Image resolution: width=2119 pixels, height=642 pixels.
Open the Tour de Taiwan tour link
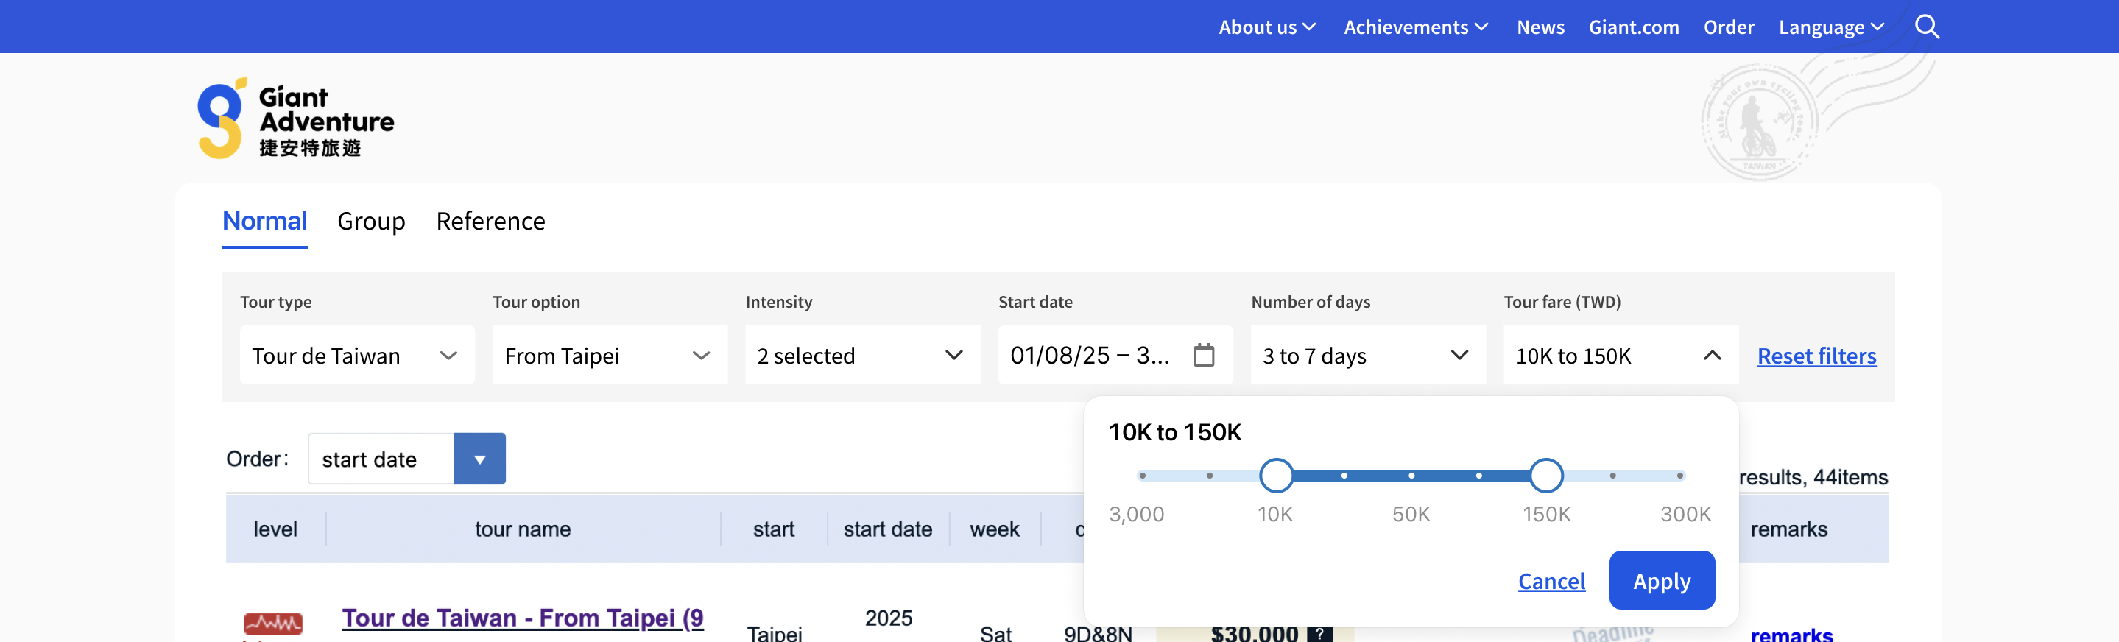point(522,618)
